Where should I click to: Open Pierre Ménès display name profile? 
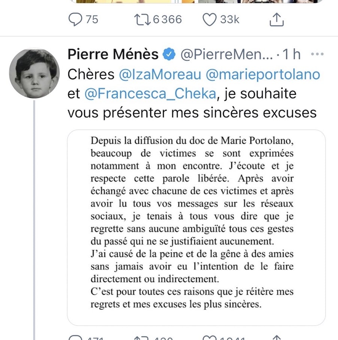point(113,55)
